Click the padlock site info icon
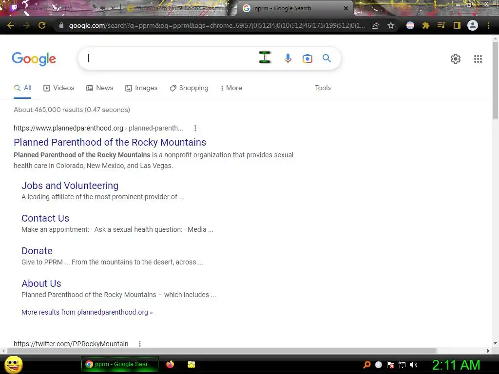This screenshot has width=499, height=374. point(61,25)
